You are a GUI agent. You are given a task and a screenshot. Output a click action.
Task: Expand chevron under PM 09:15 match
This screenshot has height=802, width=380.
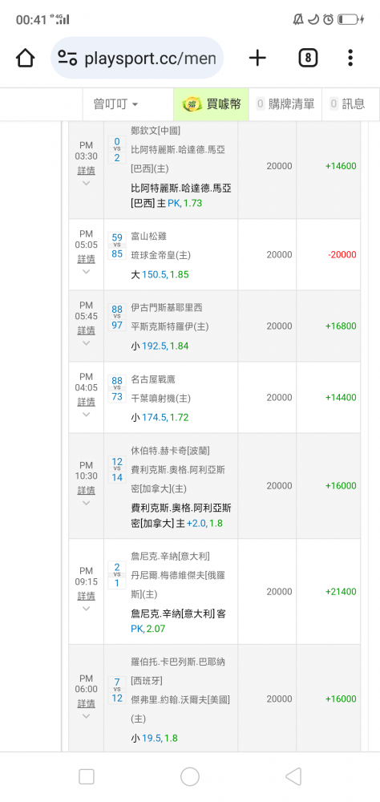pyautogui.click(x=86, y=609)
